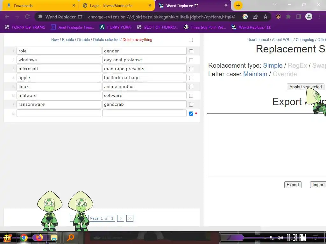This screenshot has height=244, width=326.
Task: Check the box for apple row
Action: point(191,78)
